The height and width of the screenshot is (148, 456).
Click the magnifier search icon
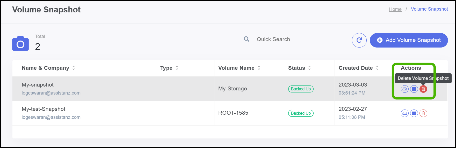(x=247, y=39)
